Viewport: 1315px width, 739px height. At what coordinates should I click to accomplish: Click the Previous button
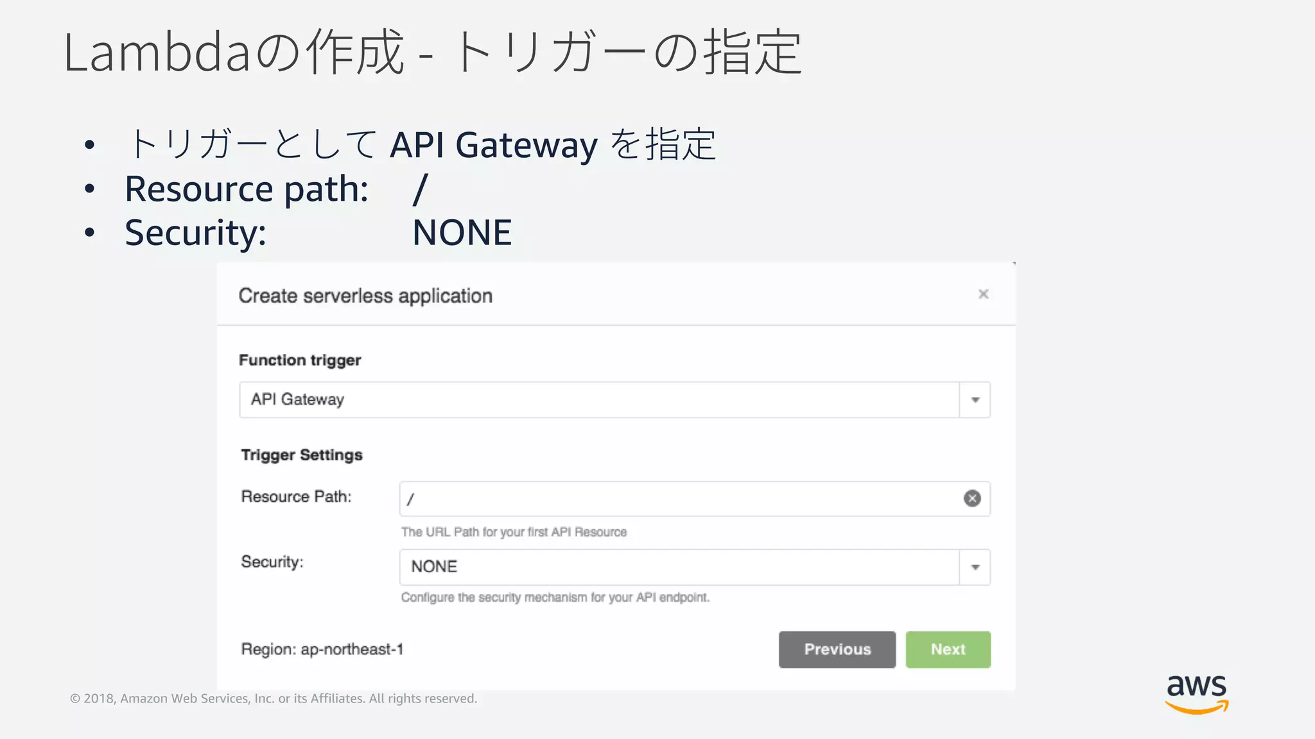[x=837, y=649]
